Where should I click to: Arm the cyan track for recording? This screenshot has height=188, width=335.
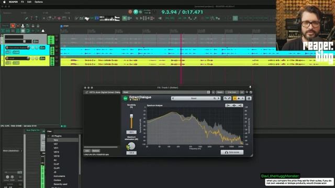(7, 48)
